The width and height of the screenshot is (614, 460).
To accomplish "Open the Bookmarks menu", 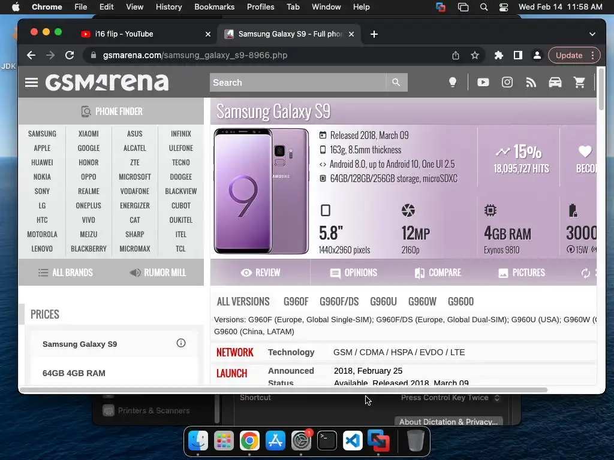I will point(214,7).
